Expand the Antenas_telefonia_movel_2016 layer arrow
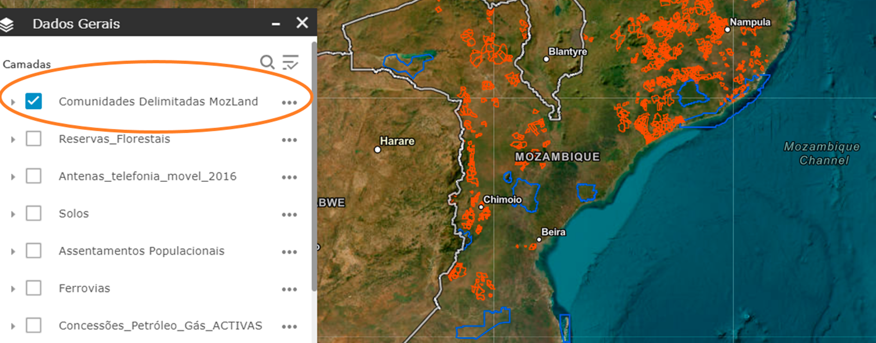 coord(13,177)
